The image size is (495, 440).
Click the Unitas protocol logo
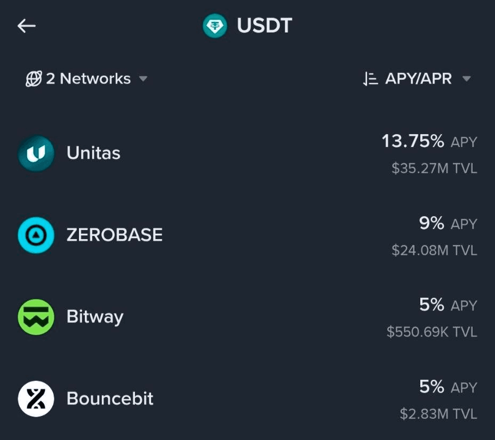(x=36, y=153)
